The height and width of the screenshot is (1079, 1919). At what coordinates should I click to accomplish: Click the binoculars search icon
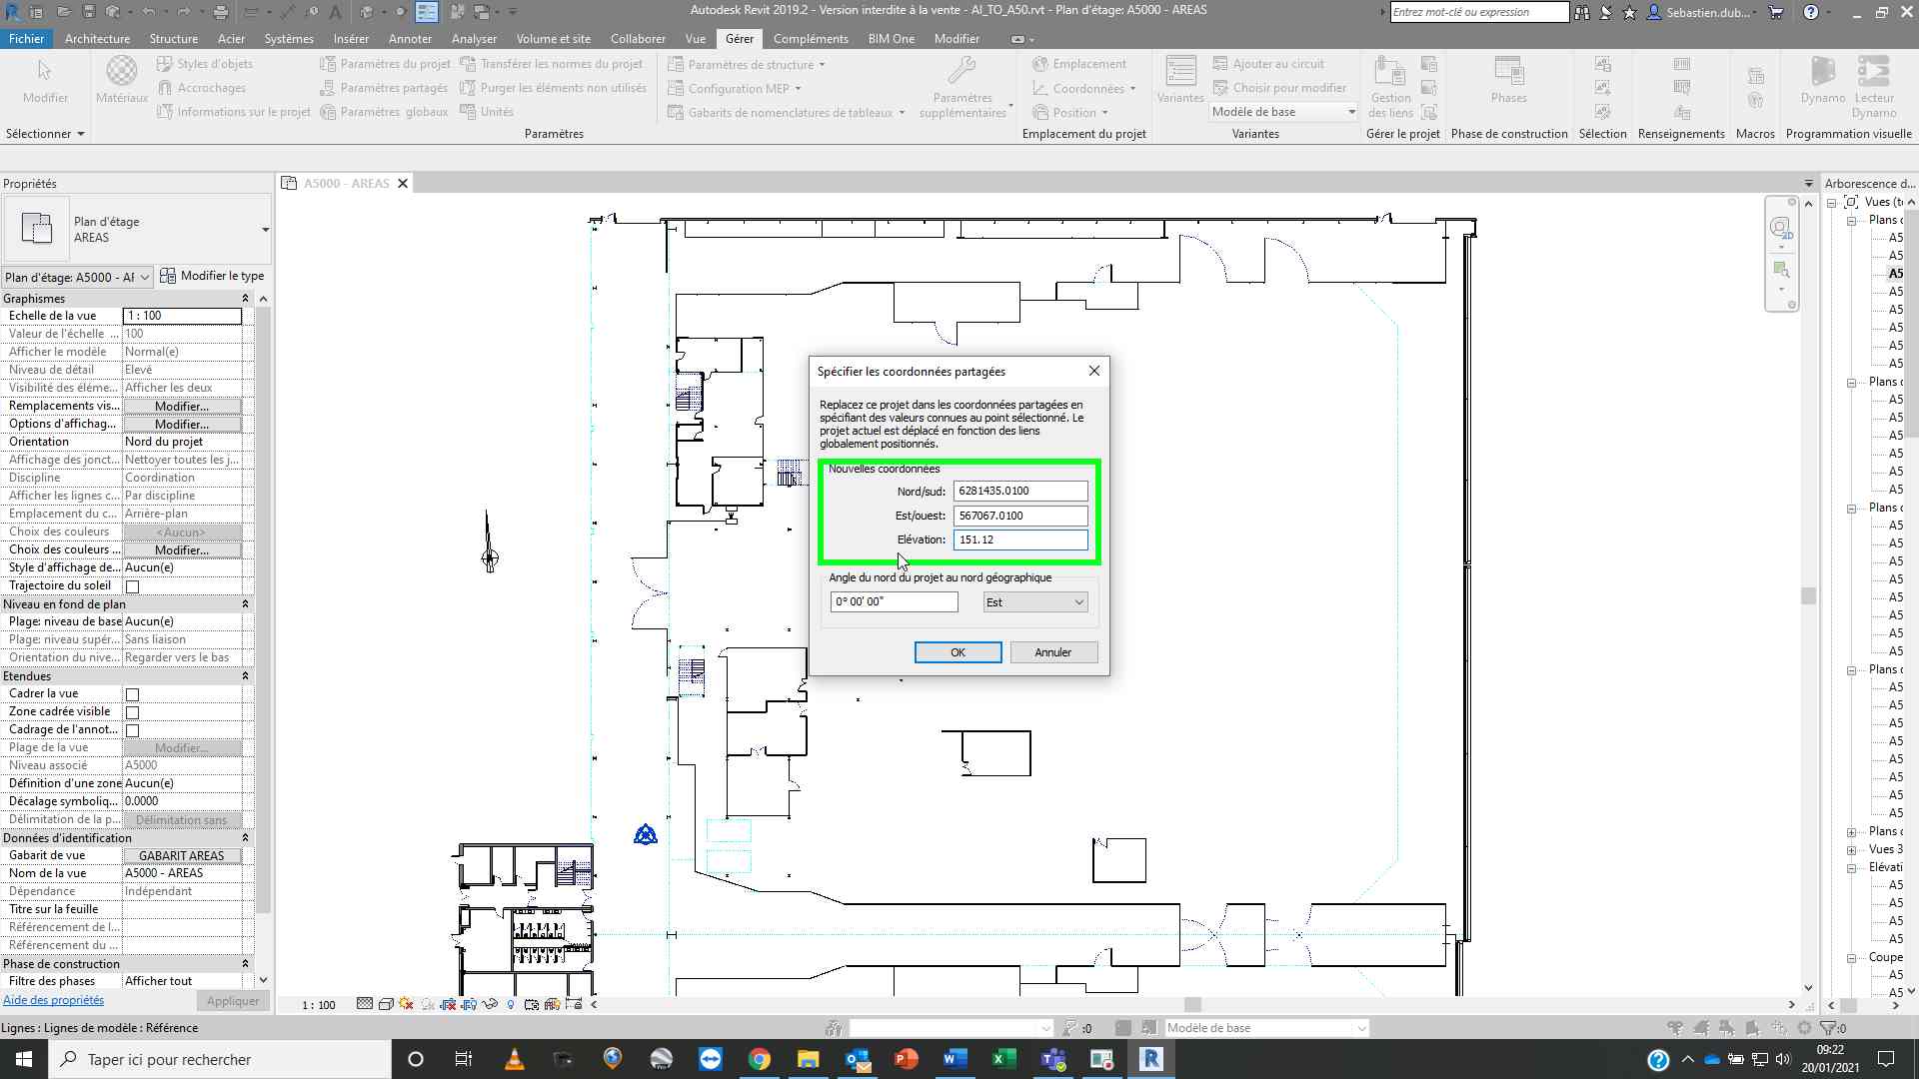1581,12
